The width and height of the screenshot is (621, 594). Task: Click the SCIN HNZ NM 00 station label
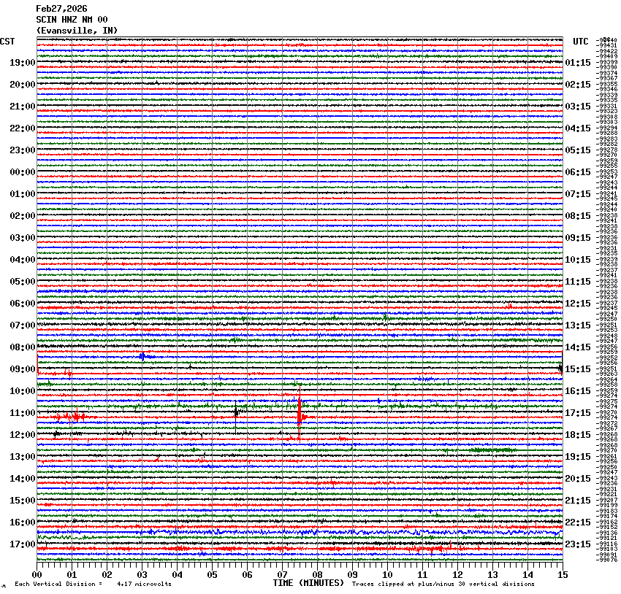pos(72,19)
